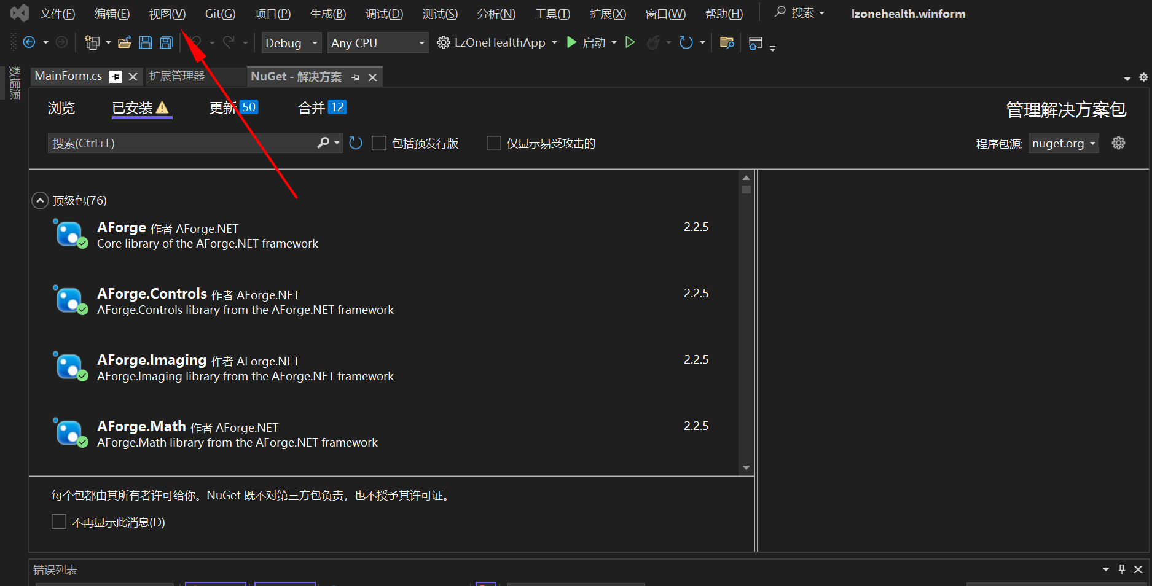Refresh the NuGet package list
This screenshot has width=1152, height=586.
coord(356,143)
